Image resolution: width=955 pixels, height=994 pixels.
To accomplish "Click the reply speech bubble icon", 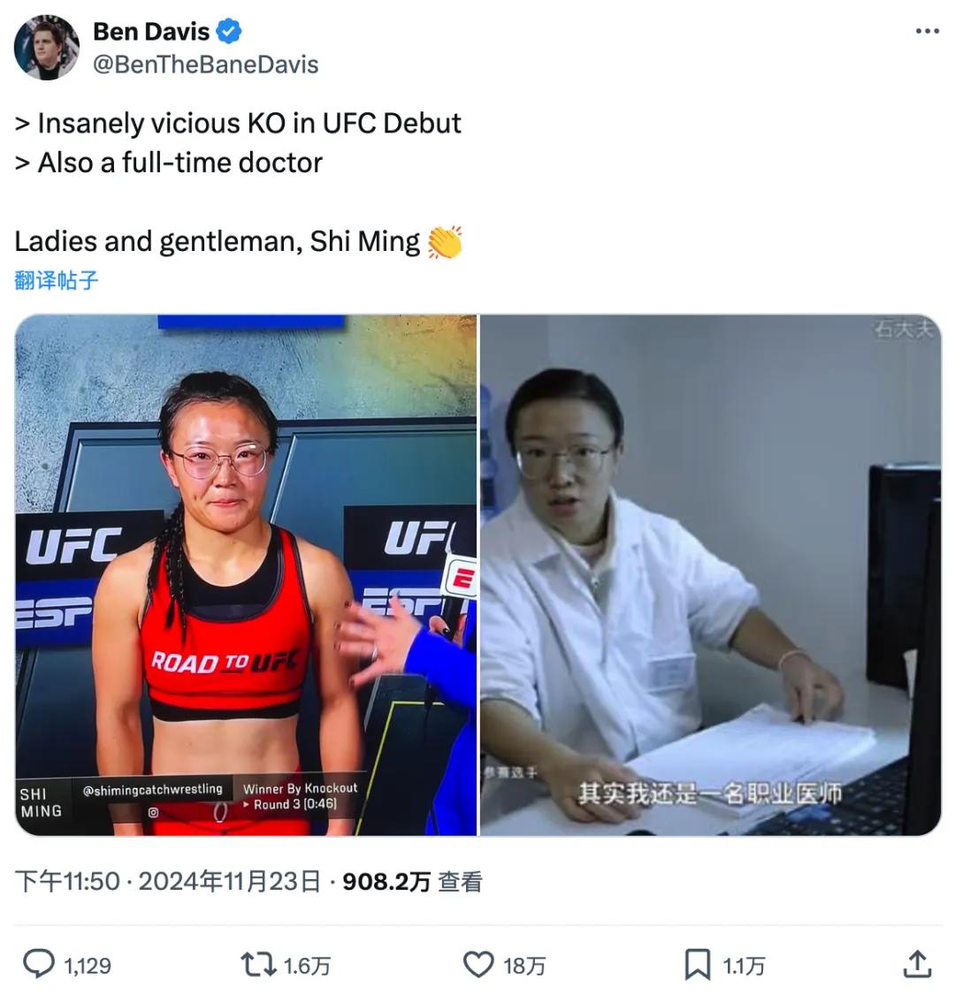I will click(x=39, y=964).
